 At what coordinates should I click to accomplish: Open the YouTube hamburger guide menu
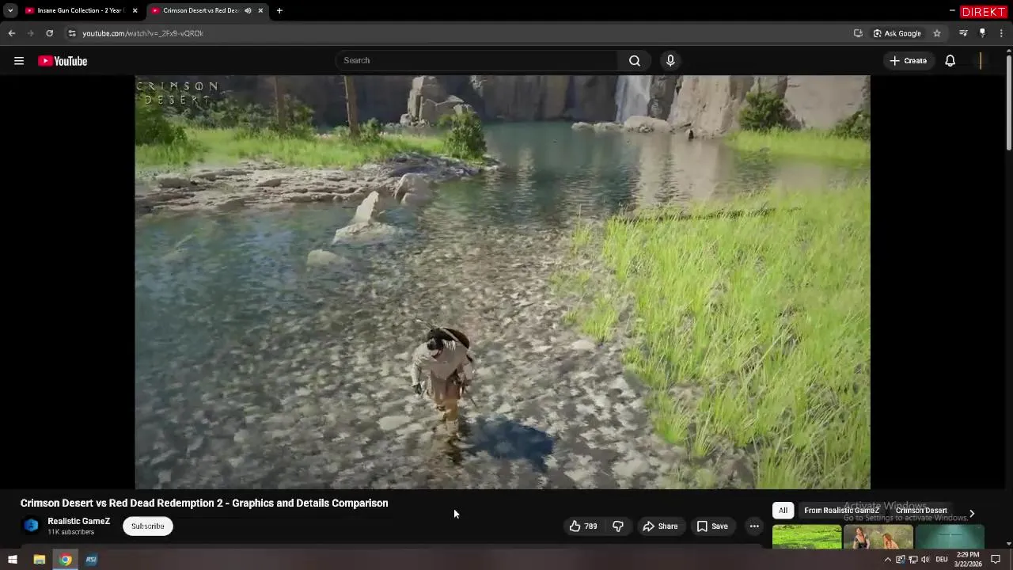[x=19, y=61]
